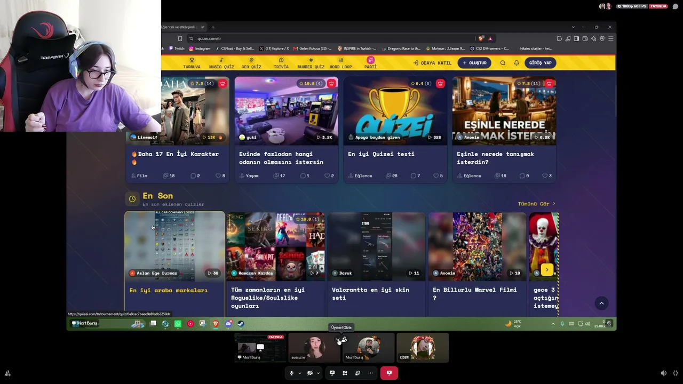683x384 pixels.
Task: Click the scroll-to-top round arrow button
Action: point(601,303)
